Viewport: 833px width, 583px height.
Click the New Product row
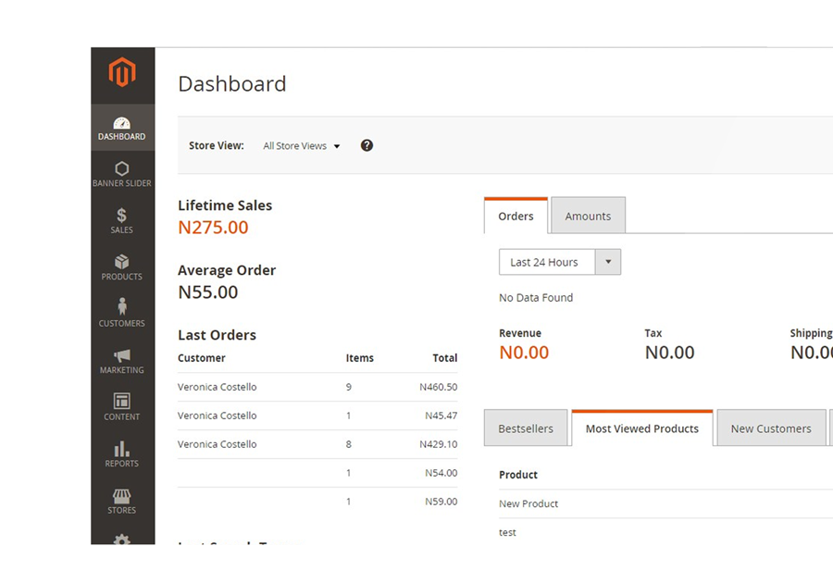click(665, 504)
